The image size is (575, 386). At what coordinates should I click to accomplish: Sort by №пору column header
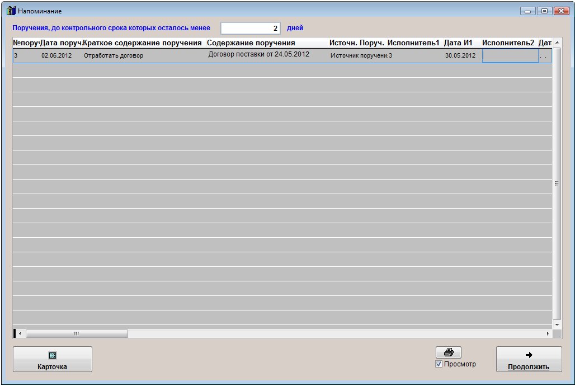26,43
